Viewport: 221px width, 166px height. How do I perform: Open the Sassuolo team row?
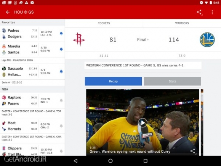click(19, 69)
